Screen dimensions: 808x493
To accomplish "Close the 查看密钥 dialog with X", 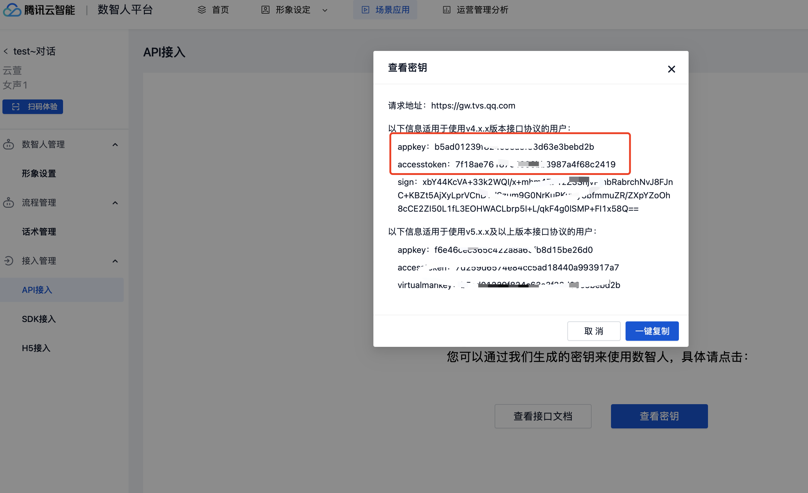I will (671, 69).
